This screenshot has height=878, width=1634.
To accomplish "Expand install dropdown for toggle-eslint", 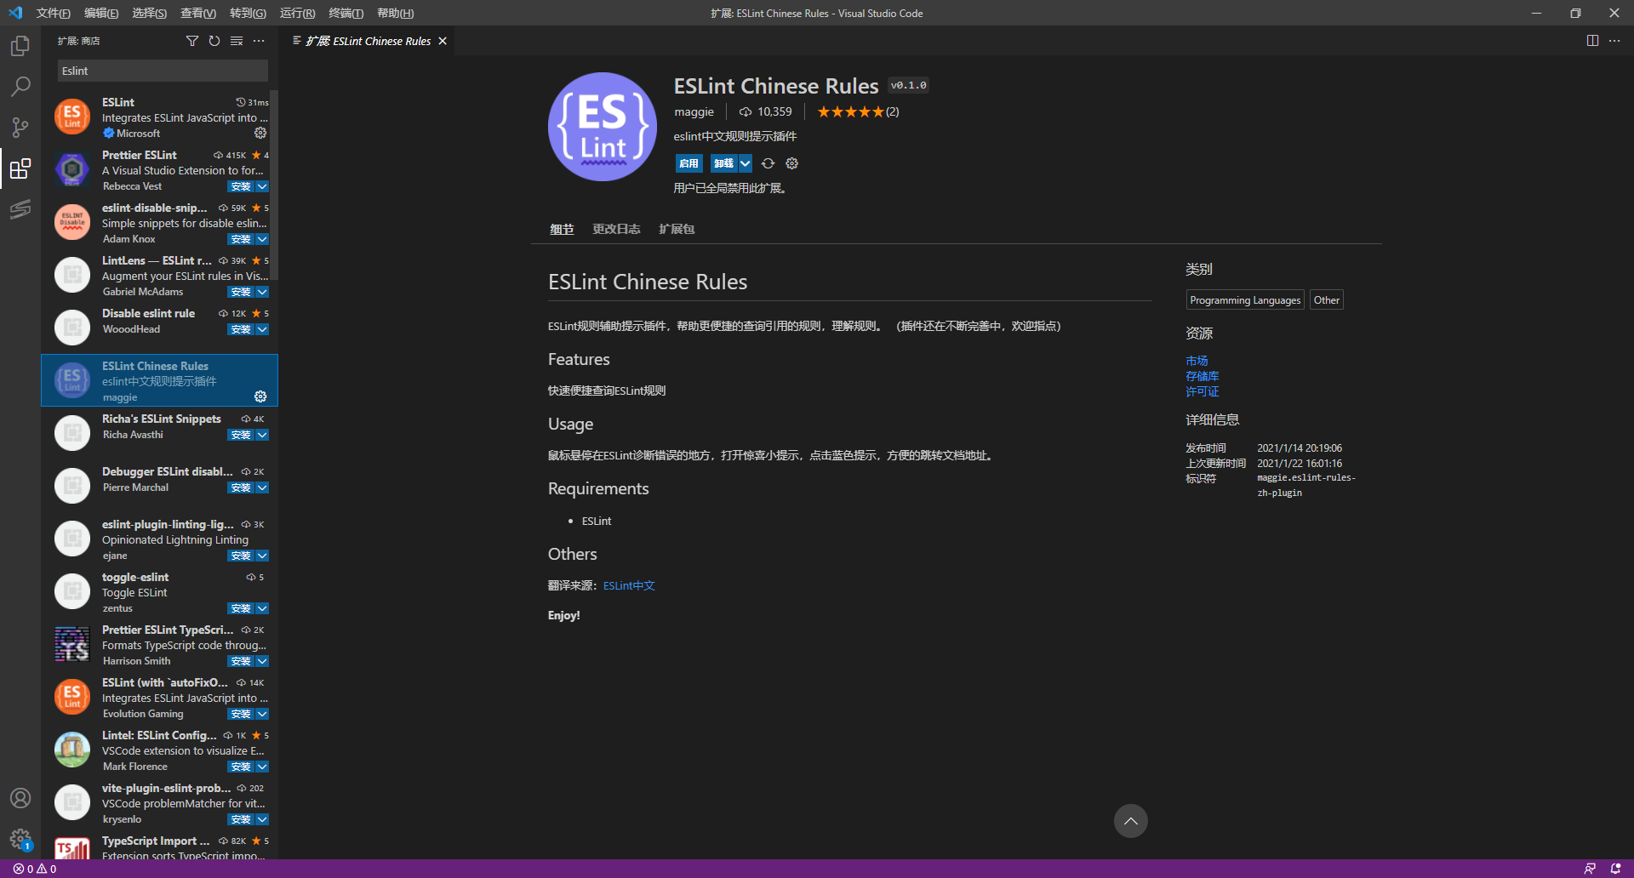I will click(262, 608).
